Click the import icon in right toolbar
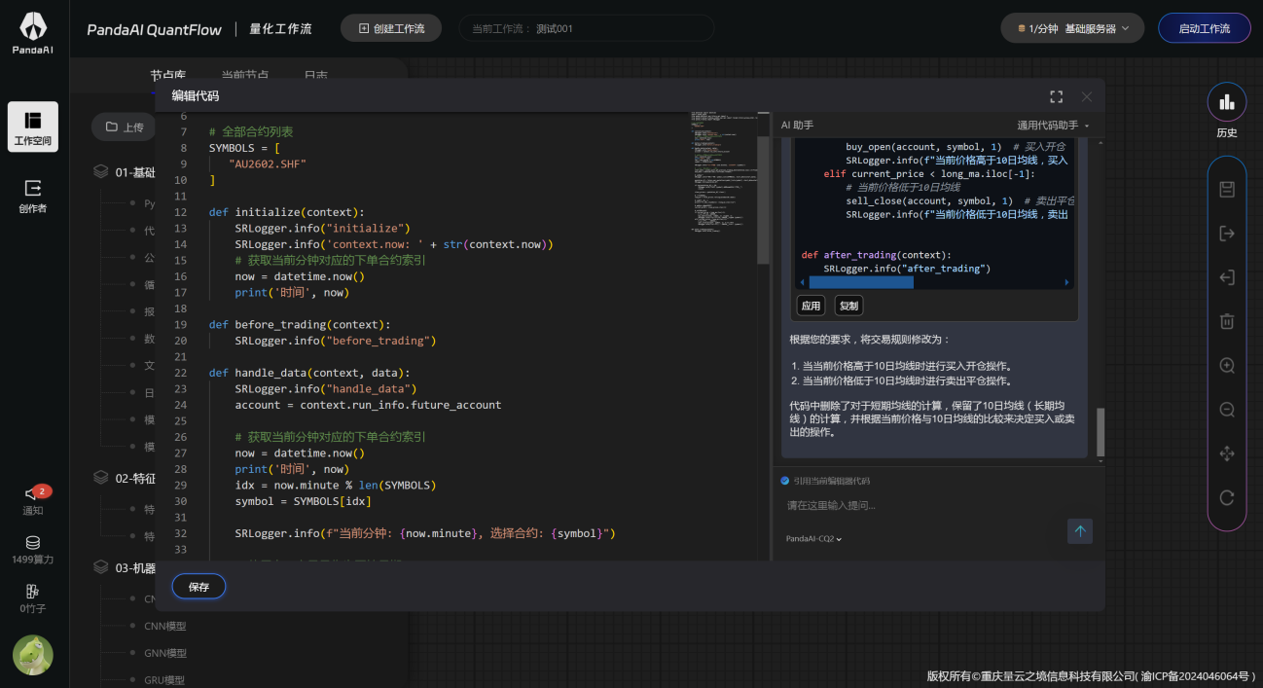The image size is (1263, 688). pyautogui.click(x=1227, y=277)
